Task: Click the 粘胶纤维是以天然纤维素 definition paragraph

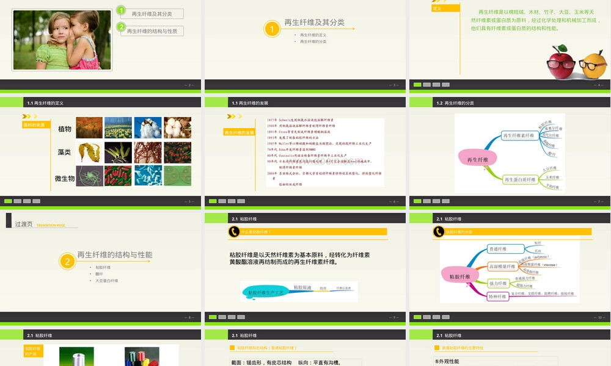Action: (x=299, y=259)
